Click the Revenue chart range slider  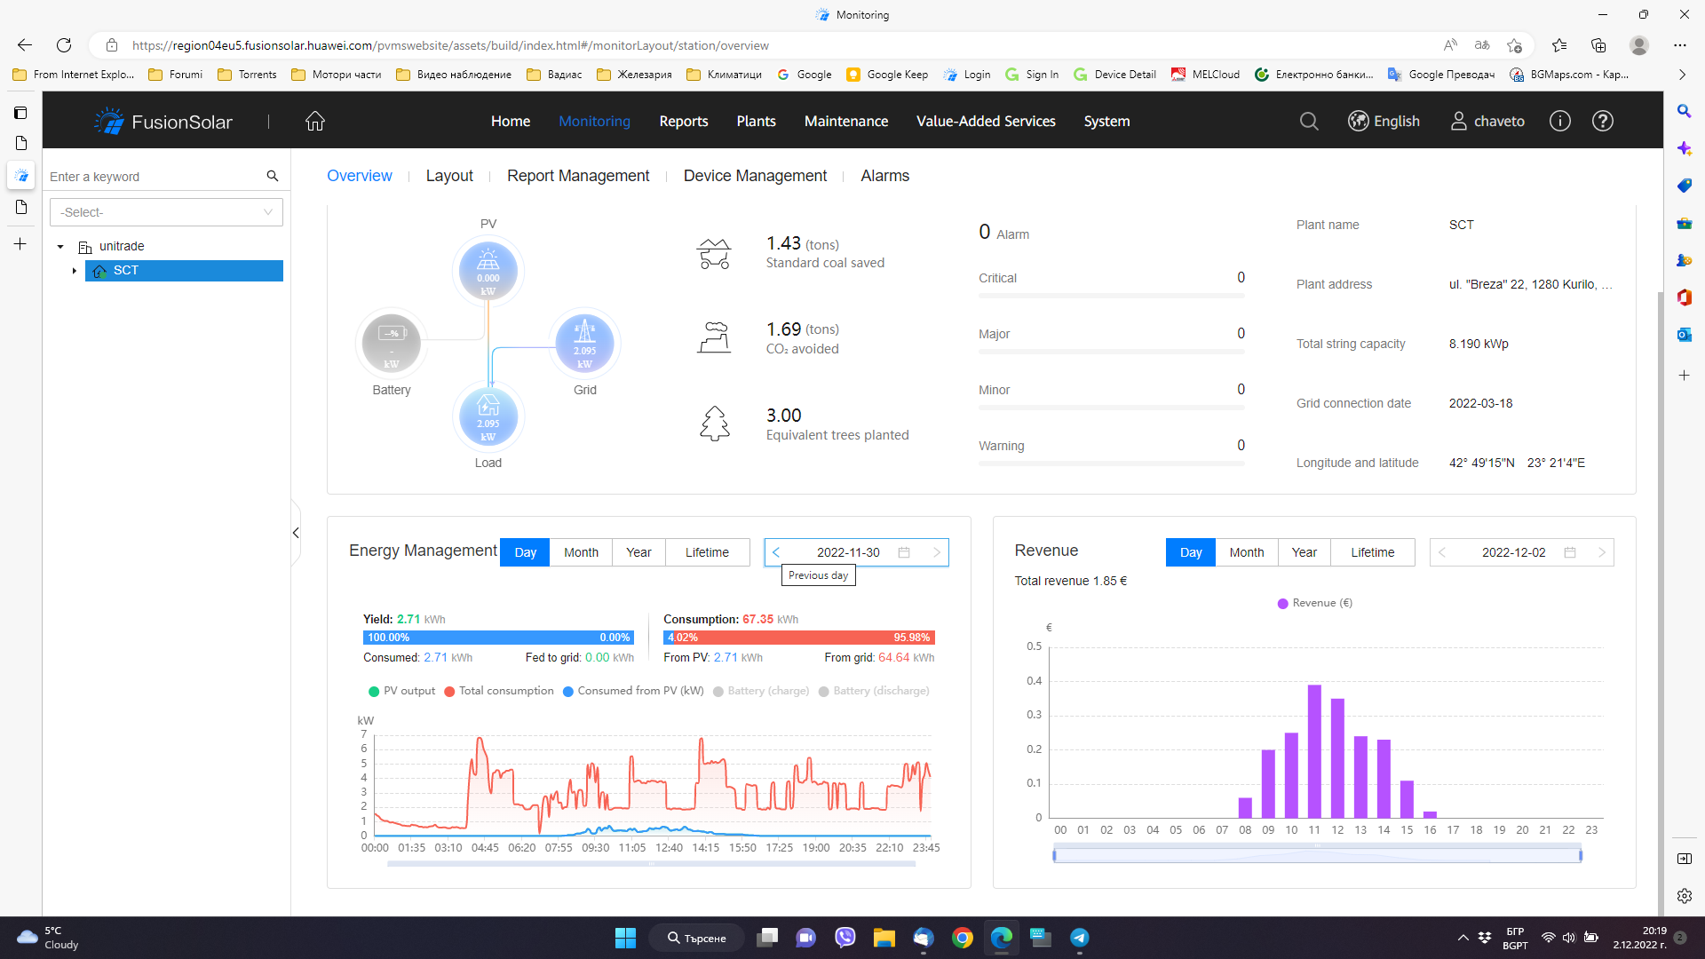click(x=1316, y=855)
